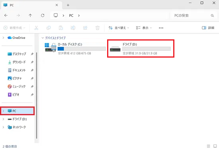Image resolution: width=219 pixels, height=149 pixels.
Task: Unpin デスクトップ via its pin icon
Action: tap(32, 54)
